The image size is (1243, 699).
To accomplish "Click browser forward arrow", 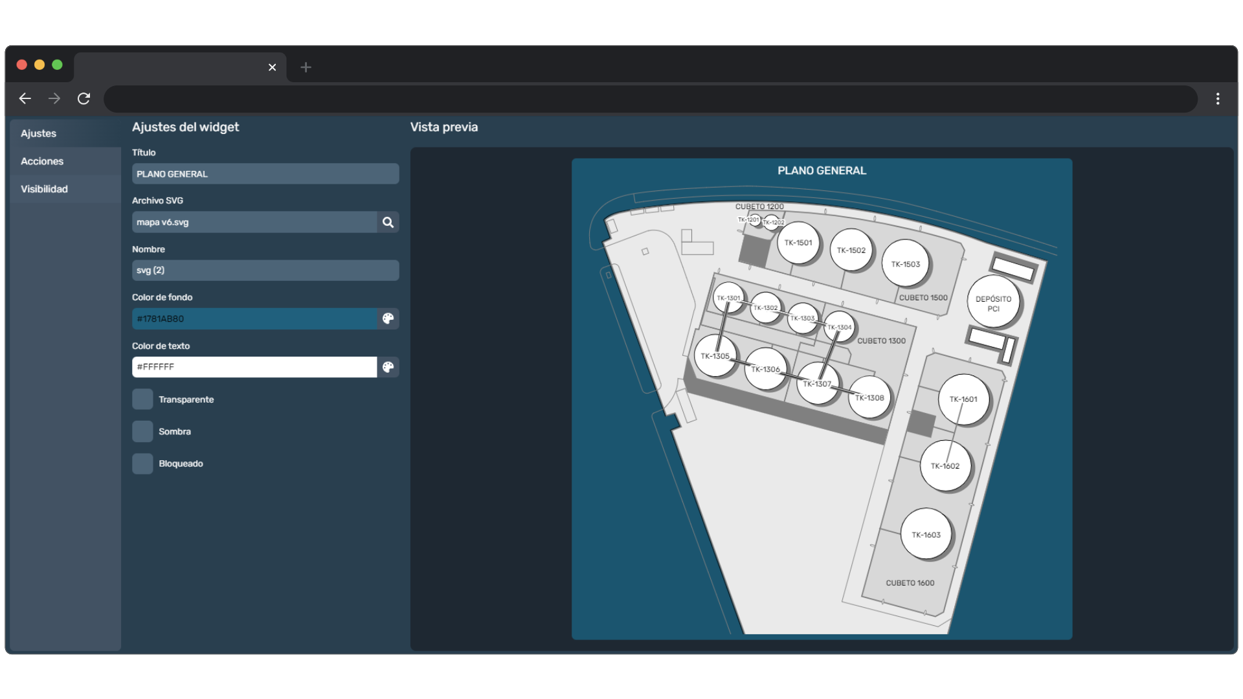I will pyautogui.click(x=54, y=98).
